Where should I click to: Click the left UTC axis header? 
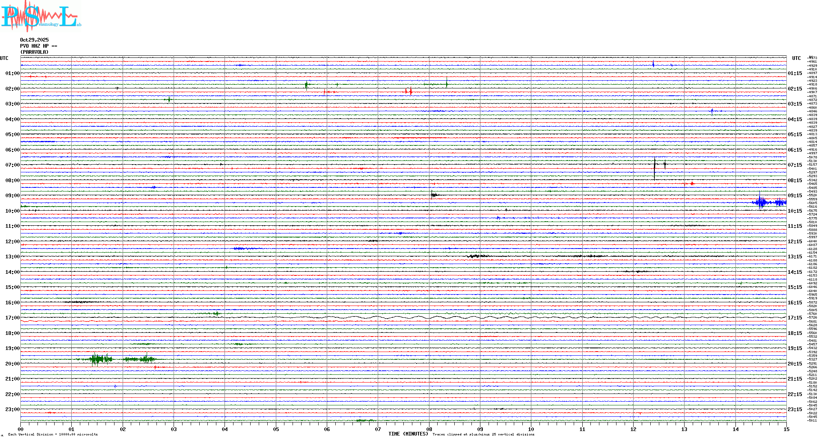[x=4, y=58]
